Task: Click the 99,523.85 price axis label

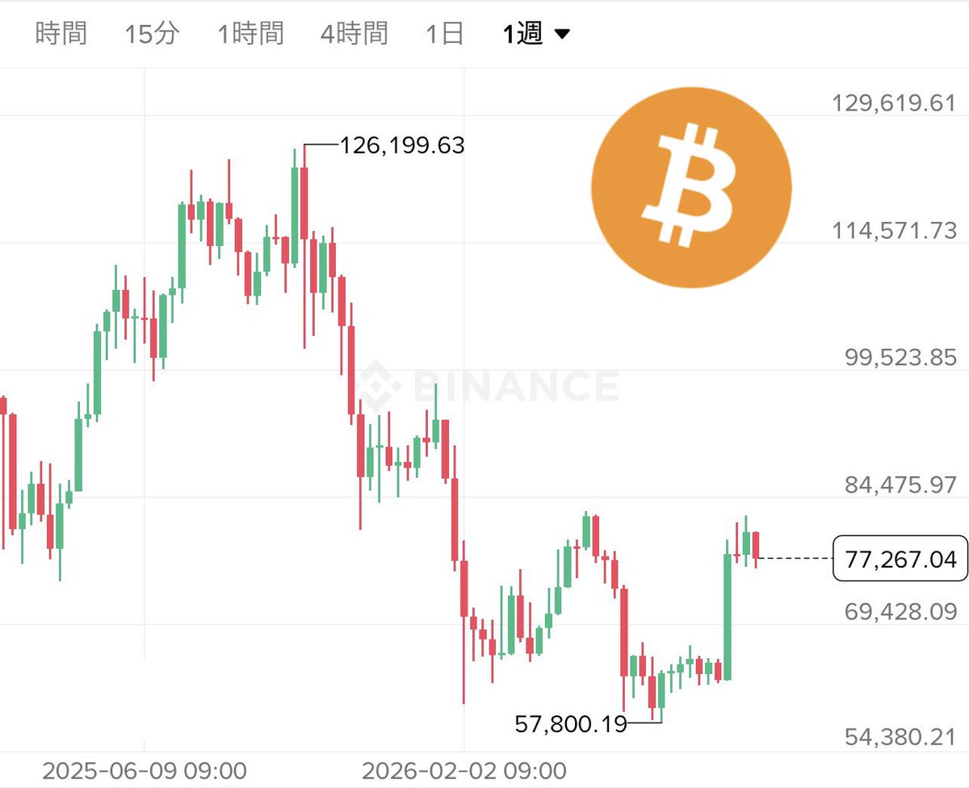Action: 900,358
